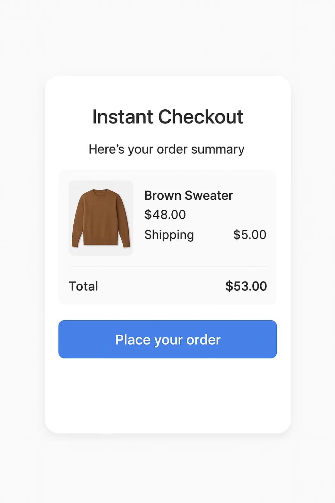Click the word "Here's" in the subtitle
The height and width of the screenshot is (503, 335).
pyautogui.click(x=106, y=149)
